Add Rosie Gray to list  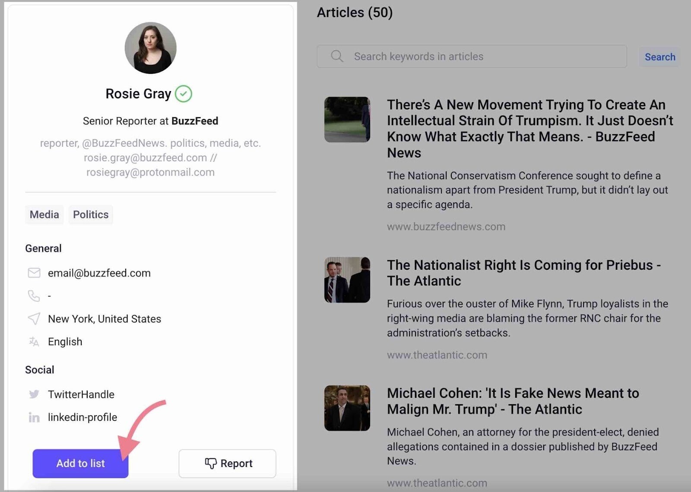80,464
